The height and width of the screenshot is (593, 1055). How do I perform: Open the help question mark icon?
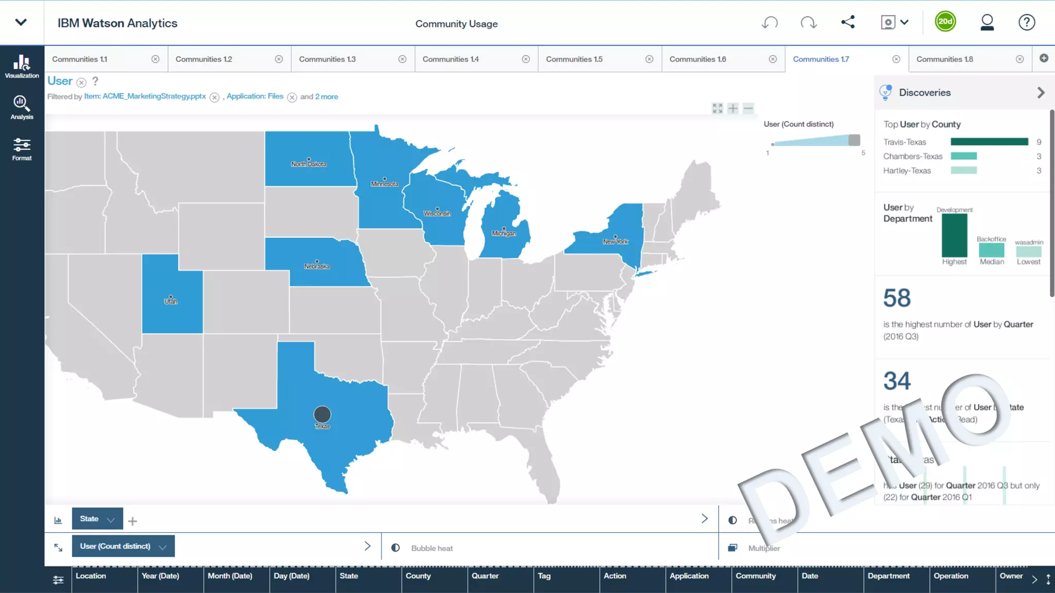[1026, 23]
